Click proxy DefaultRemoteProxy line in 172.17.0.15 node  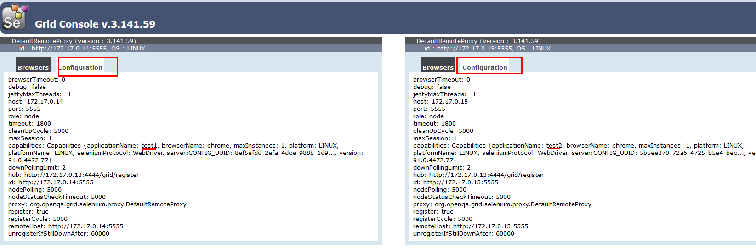tap(502, 204)
